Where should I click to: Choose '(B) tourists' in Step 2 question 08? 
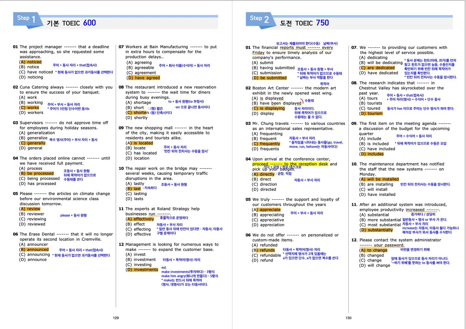(x=371, y=103)
